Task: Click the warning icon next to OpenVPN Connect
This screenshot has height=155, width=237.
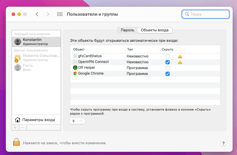Action: pos(180,62)
